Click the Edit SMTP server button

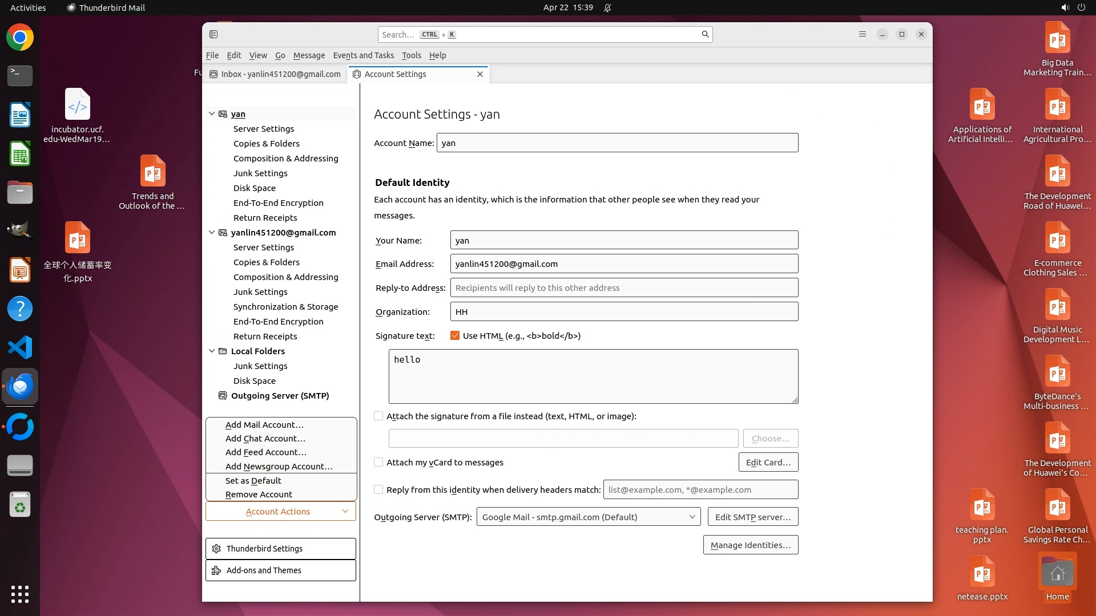[752, 517]
